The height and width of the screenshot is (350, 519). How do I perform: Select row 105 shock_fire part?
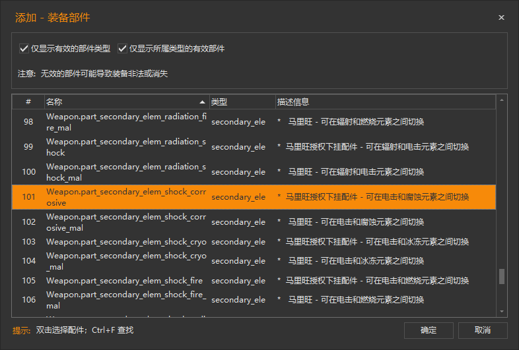click(x=125, y=281)
